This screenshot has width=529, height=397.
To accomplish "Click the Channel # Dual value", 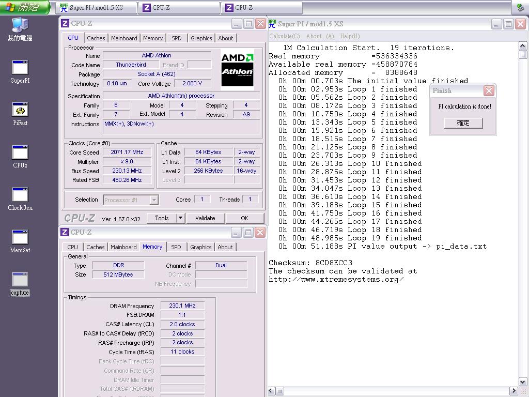I will coord(221,265).
